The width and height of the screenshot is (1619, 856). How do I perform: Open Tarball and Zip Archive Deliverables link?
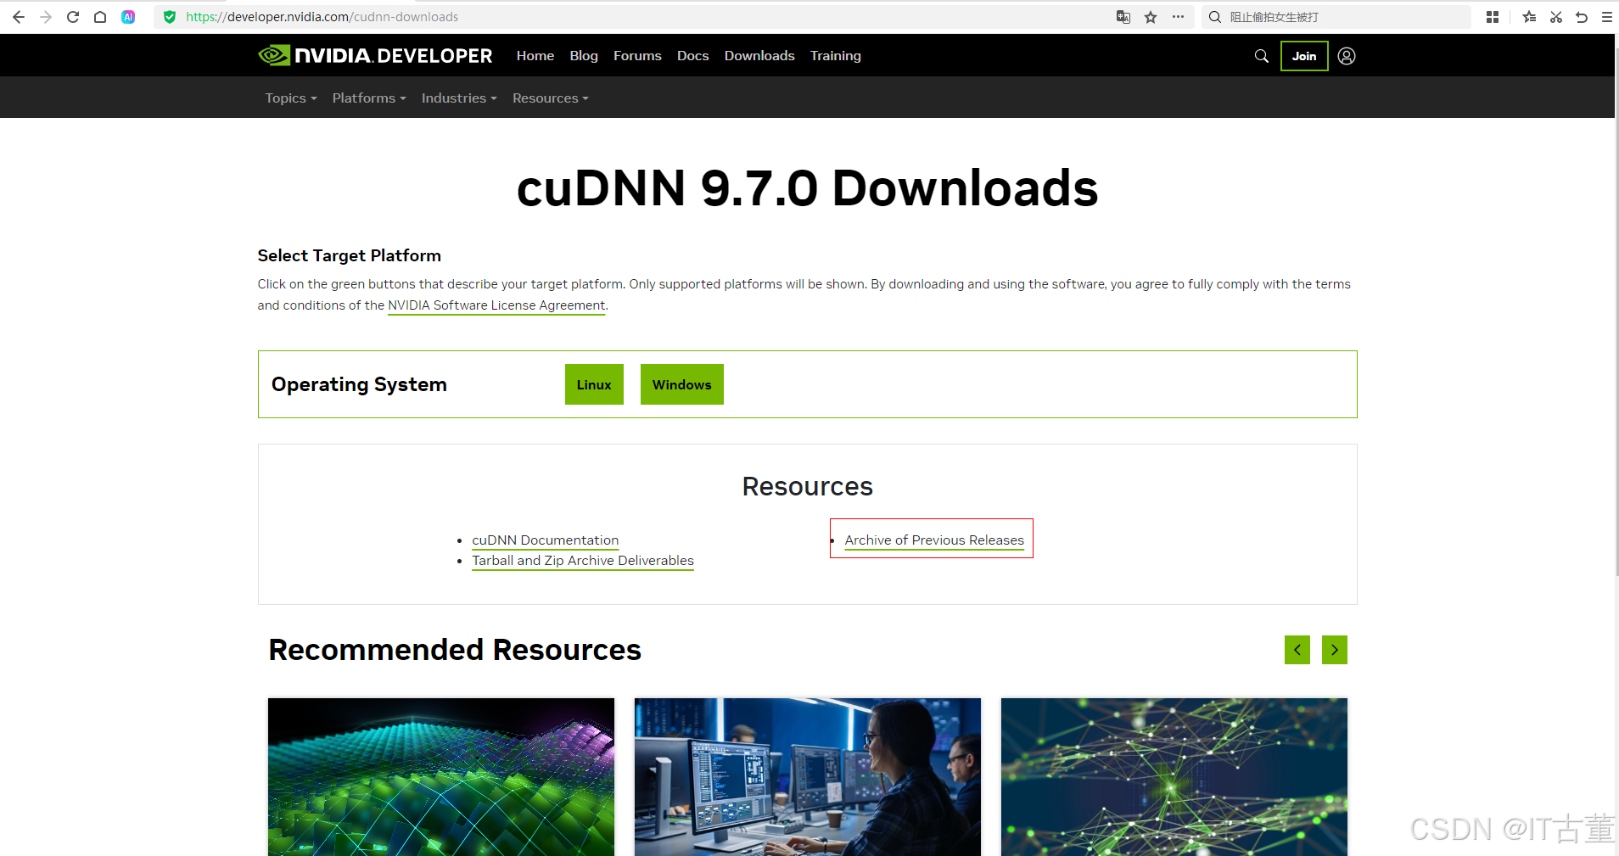583,561
